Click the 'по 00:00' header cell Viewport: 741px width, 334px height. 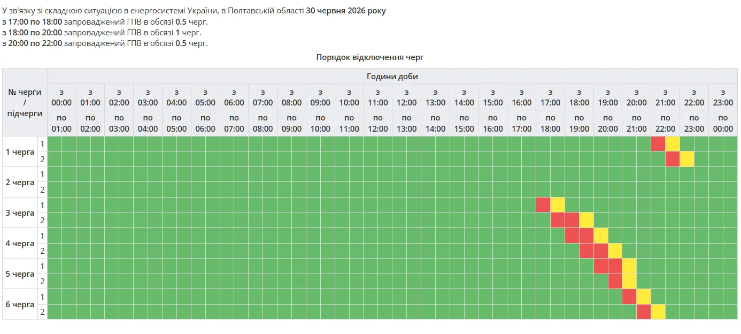723,123
